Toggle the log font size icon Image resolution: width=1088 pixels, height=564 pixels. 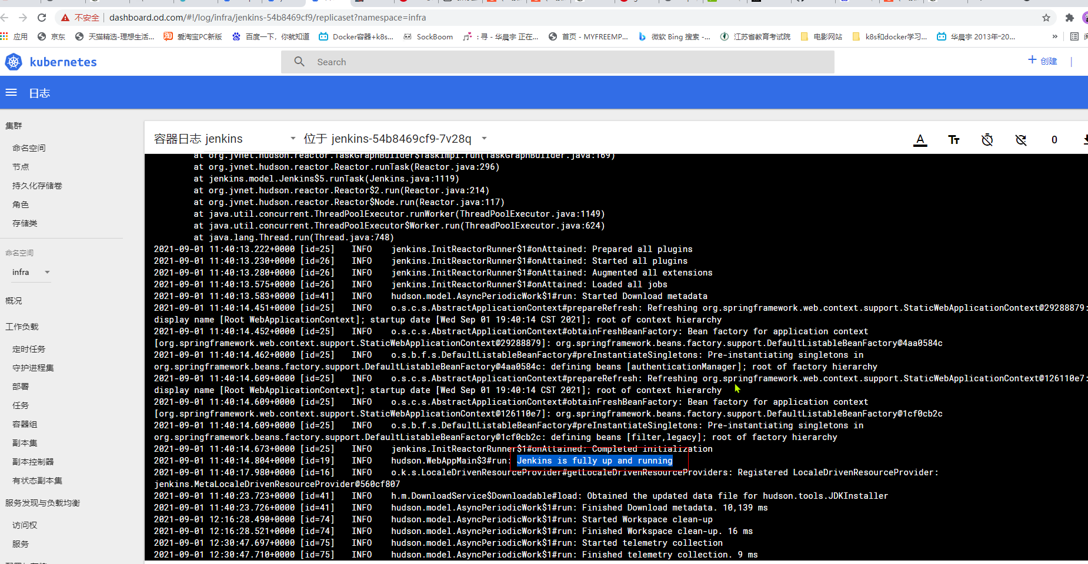click(954, 140)
